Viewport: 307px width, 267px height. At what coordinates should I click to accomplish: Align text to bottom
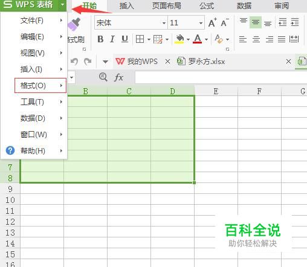click(x=268, y=23)
